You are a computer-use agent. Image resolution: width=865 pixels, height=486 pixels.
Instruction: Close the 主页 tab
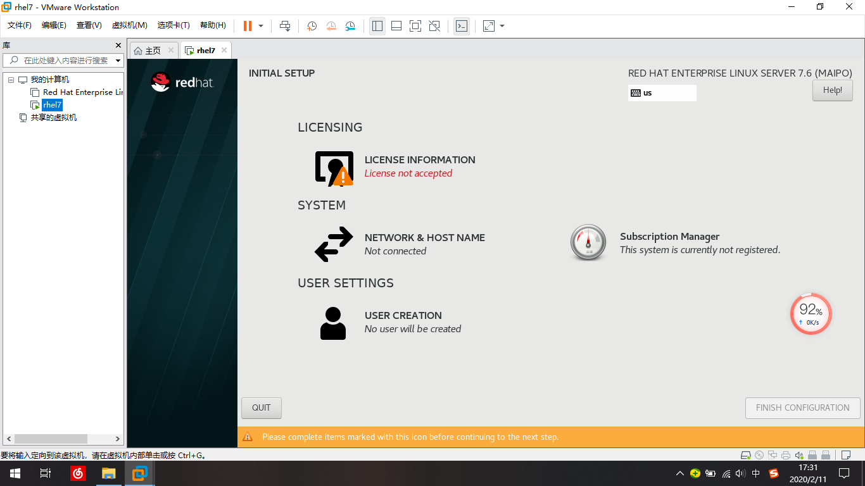click(x=170, y=51)
